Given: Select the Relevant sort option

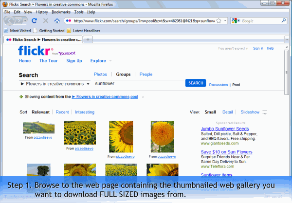Looking at the screenshot, I should 40,112.
